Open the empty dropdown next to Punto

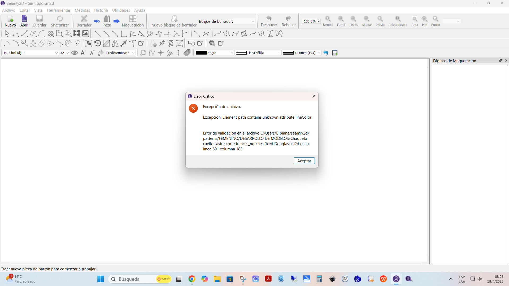[x=451, y=21]
